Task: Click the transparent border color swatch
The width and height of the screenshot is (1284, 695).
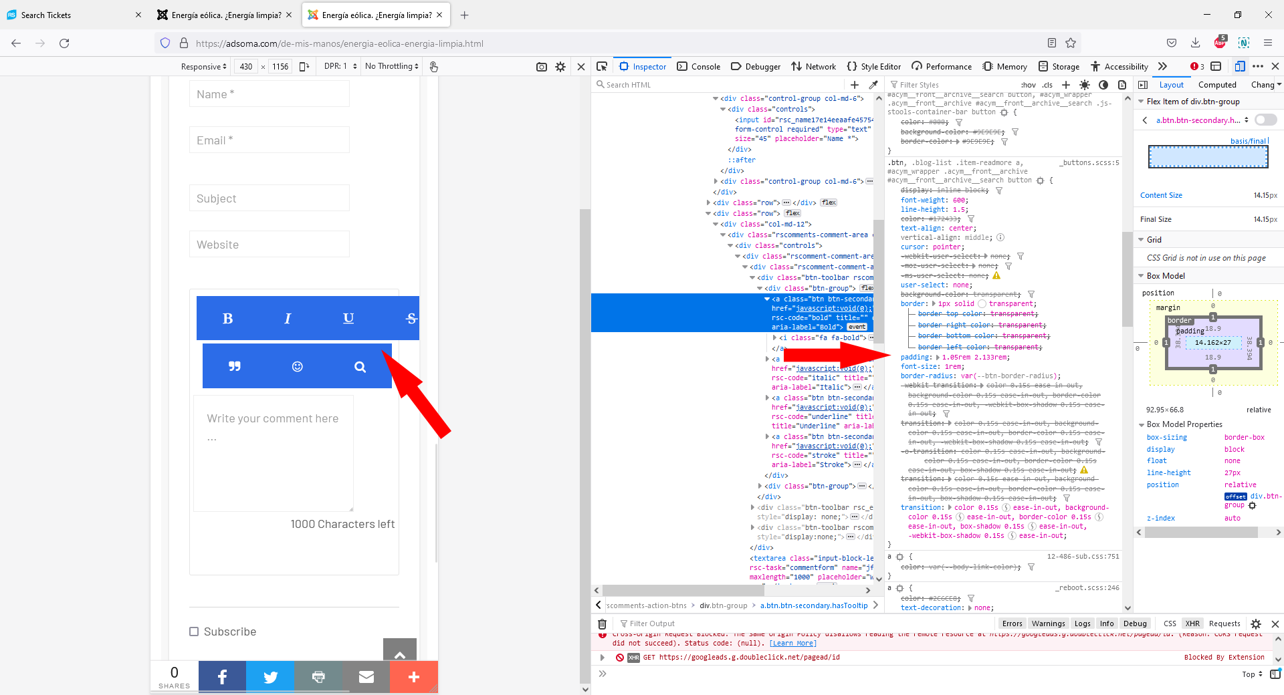Action: [982, 303]
